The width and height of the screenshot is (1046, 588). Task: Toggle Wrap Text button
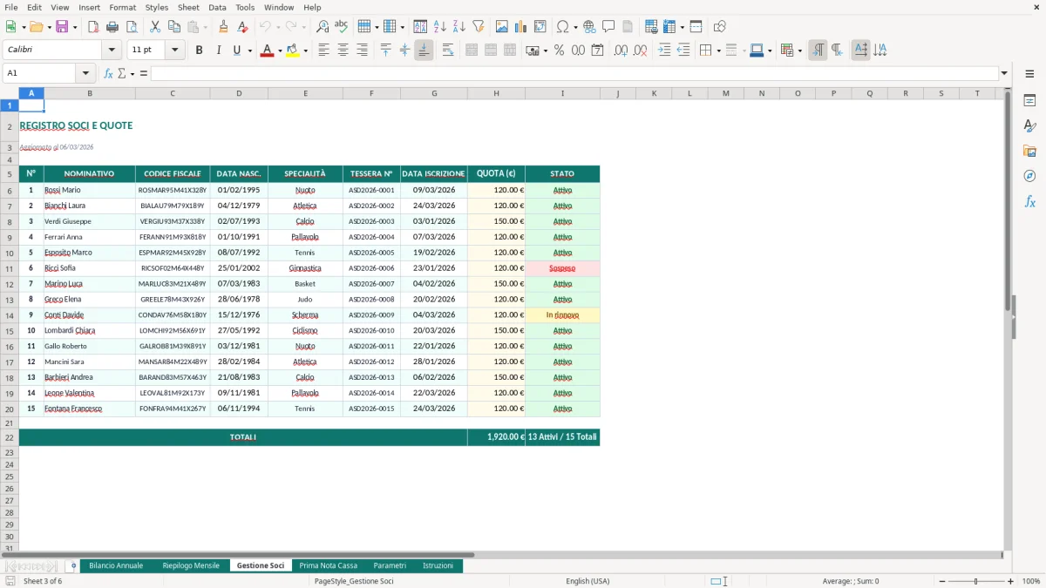coord(448,51)
